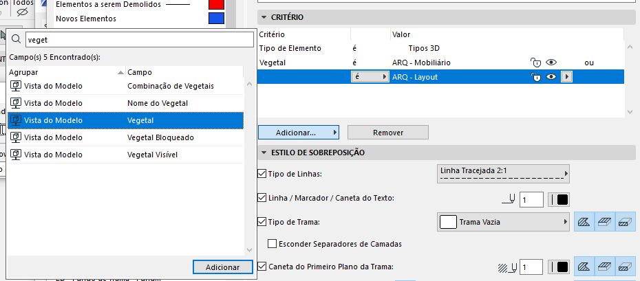Select Vegetal Visível field row
Viewport: 640px width, 281px height.
(x=126, y=155)
